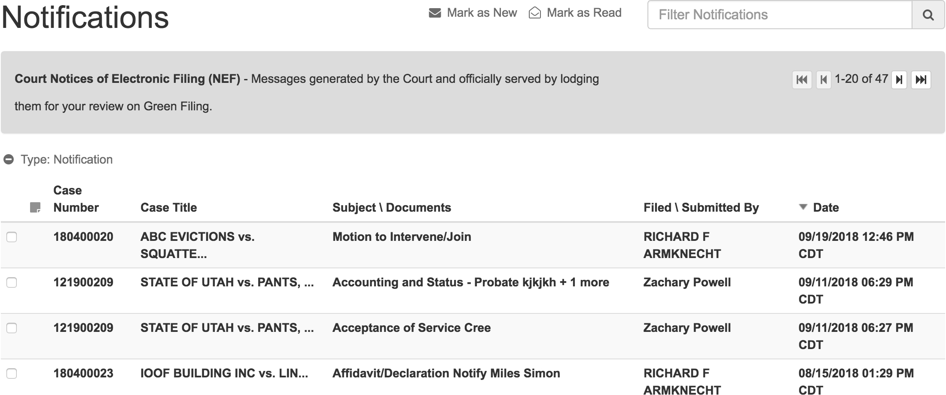Open Motion to Intervene/Join notification

point(402,237)
